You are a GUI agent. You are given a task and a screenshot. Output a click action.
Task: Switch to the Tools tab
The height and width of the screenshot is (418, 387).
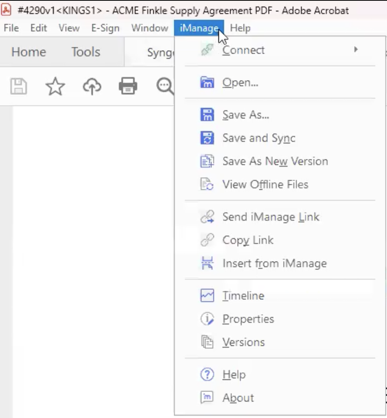(86, 52)
